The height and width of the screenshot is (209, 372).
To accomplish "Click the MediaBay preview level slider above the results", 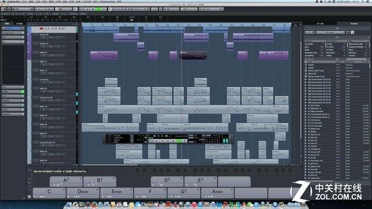I will [357, 59].
